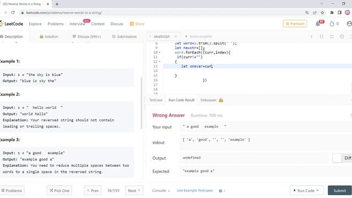Bookmark this page with the star icon
The height and width of the screenshot is (198, 352).
[x=322, y=13]
